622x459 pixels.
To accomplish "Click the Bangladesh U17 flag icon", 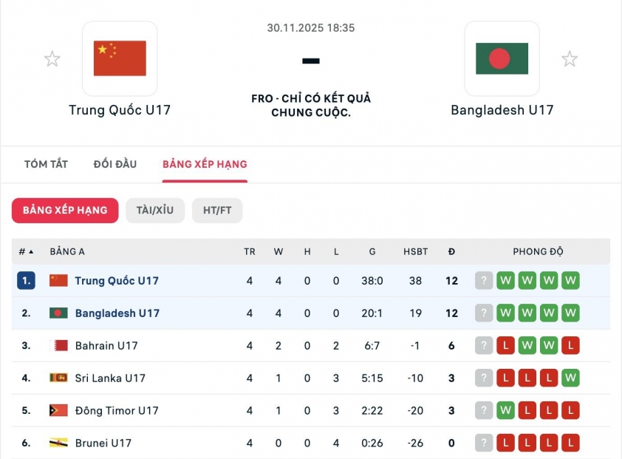I will click(x=57, y=313).
